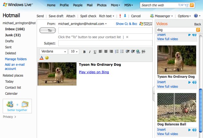Click the Videos panel search icon
The height and width of the screenshot is (138, 203).
[198, 30]
